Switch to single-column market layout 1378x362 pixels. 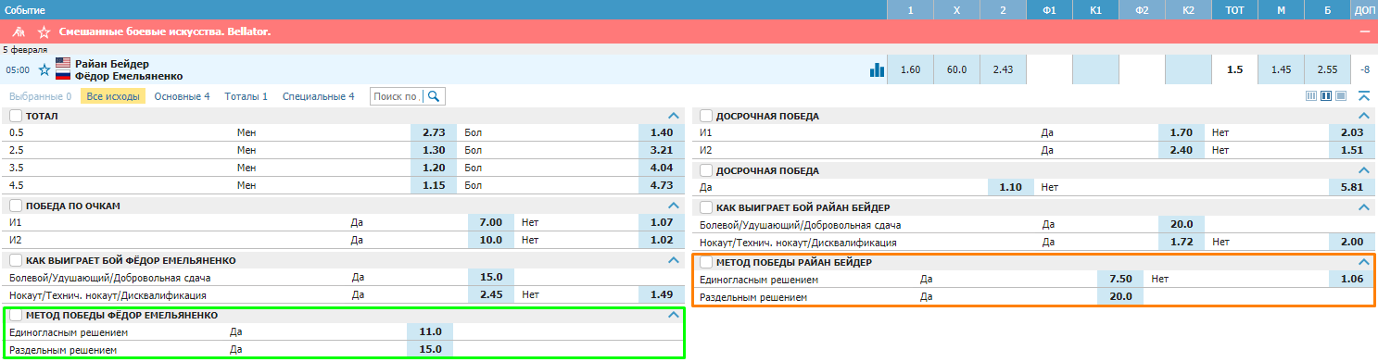(1341, 95)
